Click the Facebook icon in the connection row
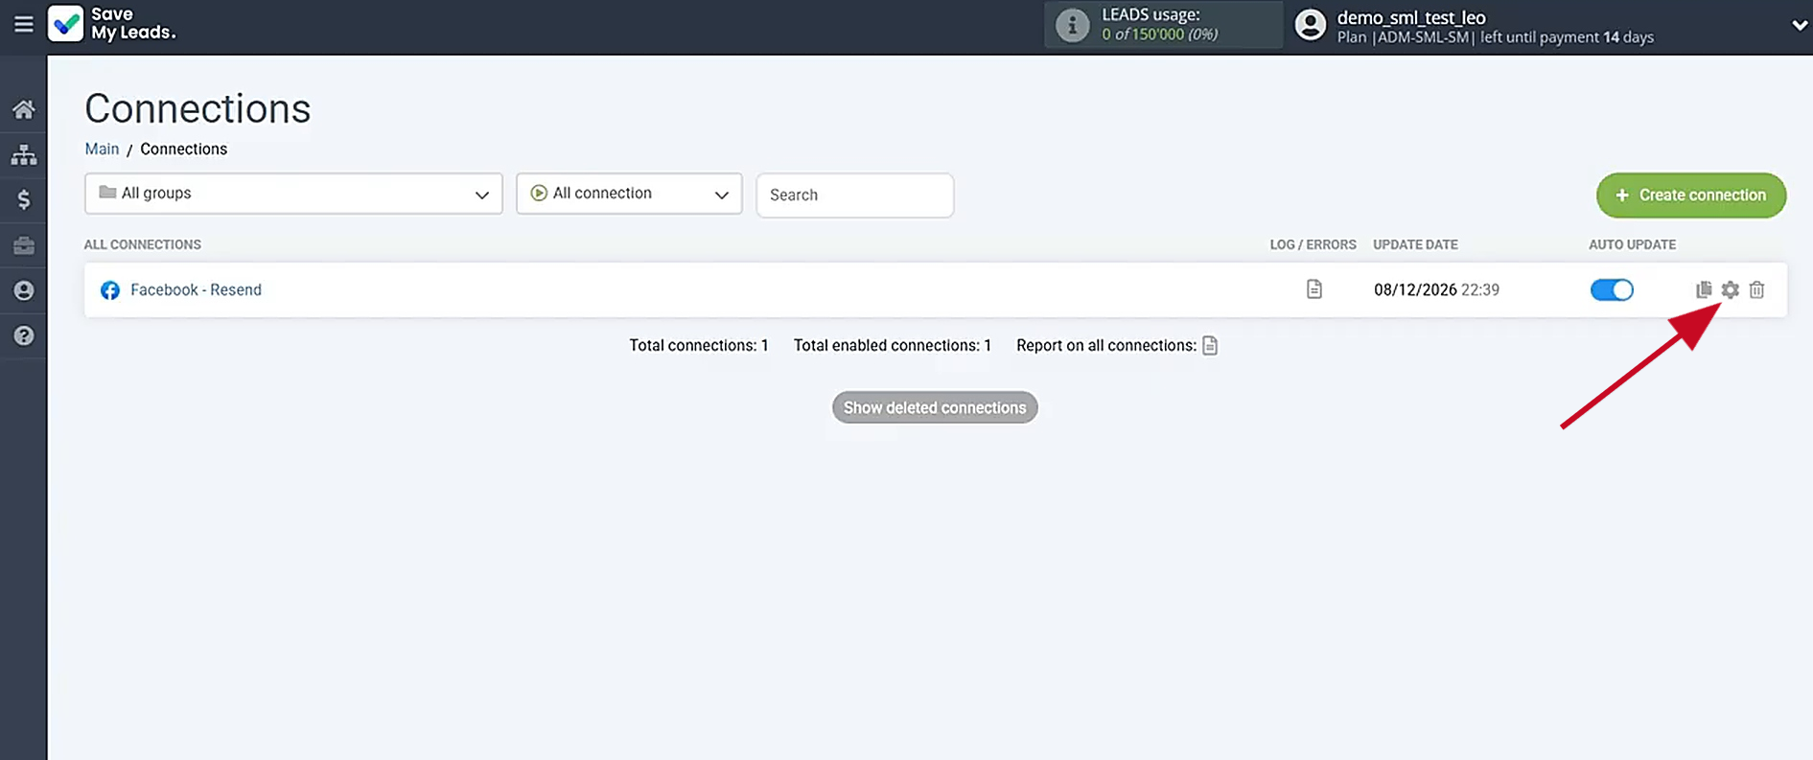Viewport: 1813px width, 760px height. point(110,290)
